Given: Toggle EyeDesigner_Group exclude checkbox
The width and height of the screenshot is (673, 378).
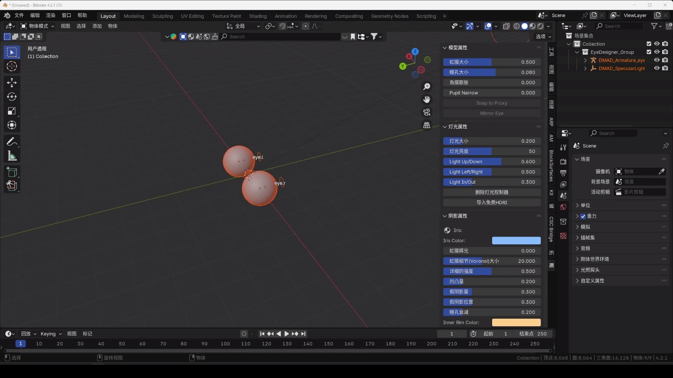Looking at the screenshot, I should 649,52.
